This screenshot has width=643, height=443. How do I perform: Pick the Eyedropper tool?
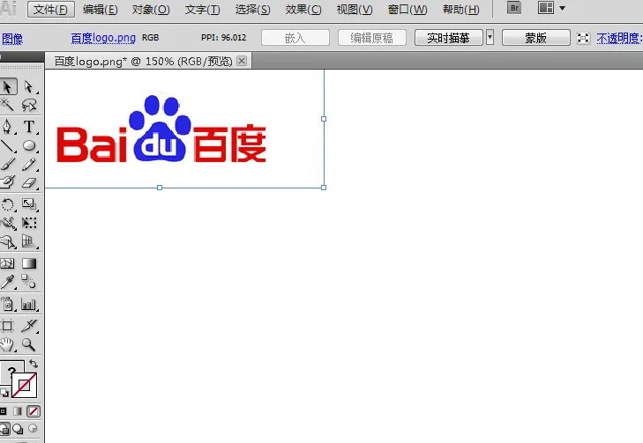(x=7, y=282)
